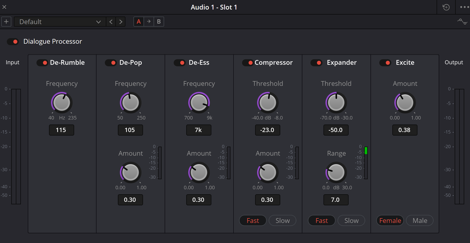Image resolution: width=470 pixels, height=243 pixels.
Task: Click the De-Ess Amount knob
Action: coord(199,172)
